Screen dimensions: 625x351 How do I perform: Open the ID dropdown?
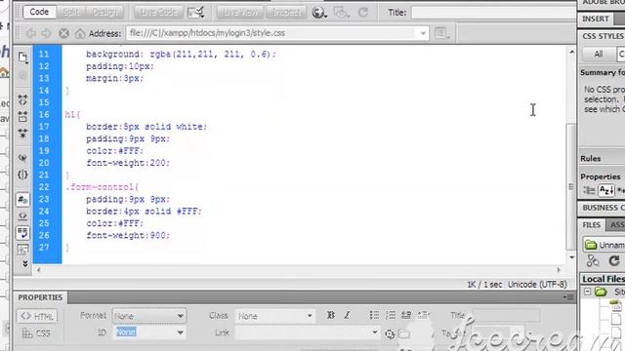coord(149,332)
